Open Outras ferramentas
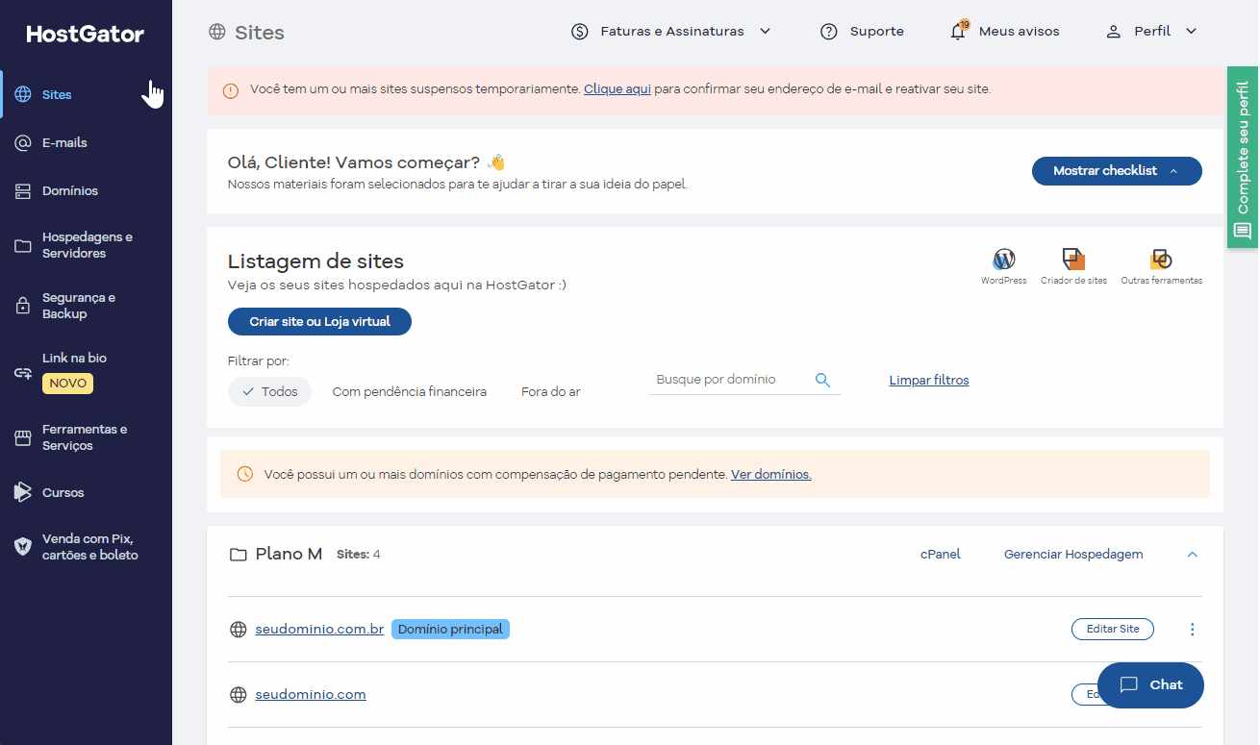This screenshot has width=1260, height=745. (x=1161, y=260)
